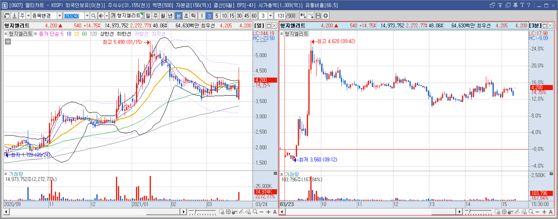Click the 거래량 volume label on left chart
558x219 pixels.
point(16,174)
